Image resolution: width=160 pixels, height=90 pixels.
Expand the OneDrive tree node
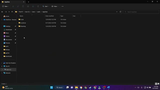click(x=2, y=19)
